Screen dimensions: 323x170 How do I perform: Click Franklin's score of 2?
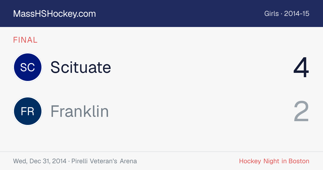301,111
